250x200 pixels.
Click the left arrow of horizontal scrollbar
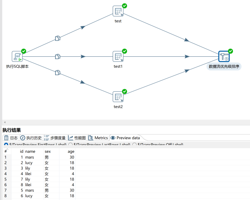coord(4,122)
